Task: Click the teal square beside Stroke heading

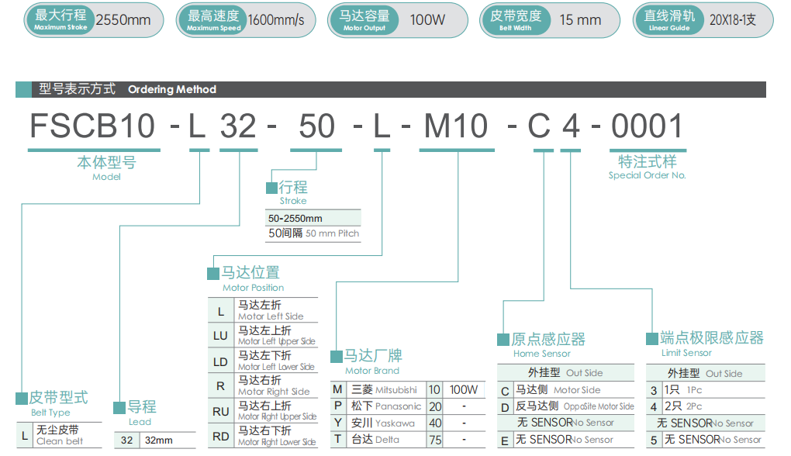Action: pyautogui.click(x=271, y=188)
